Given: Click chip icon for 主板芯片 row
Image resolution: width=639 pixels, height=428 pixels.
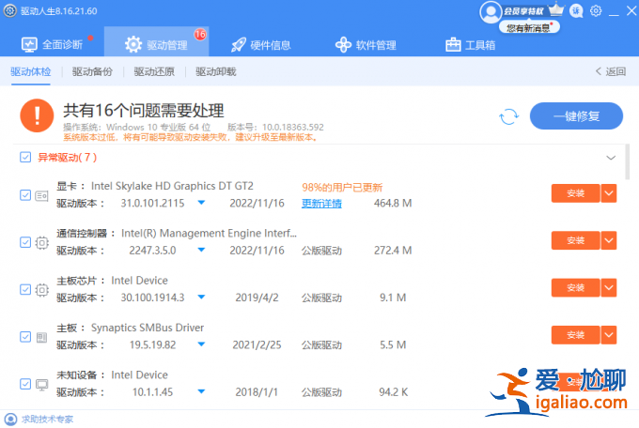Looking at the screenshot, I should click(41, 290).
